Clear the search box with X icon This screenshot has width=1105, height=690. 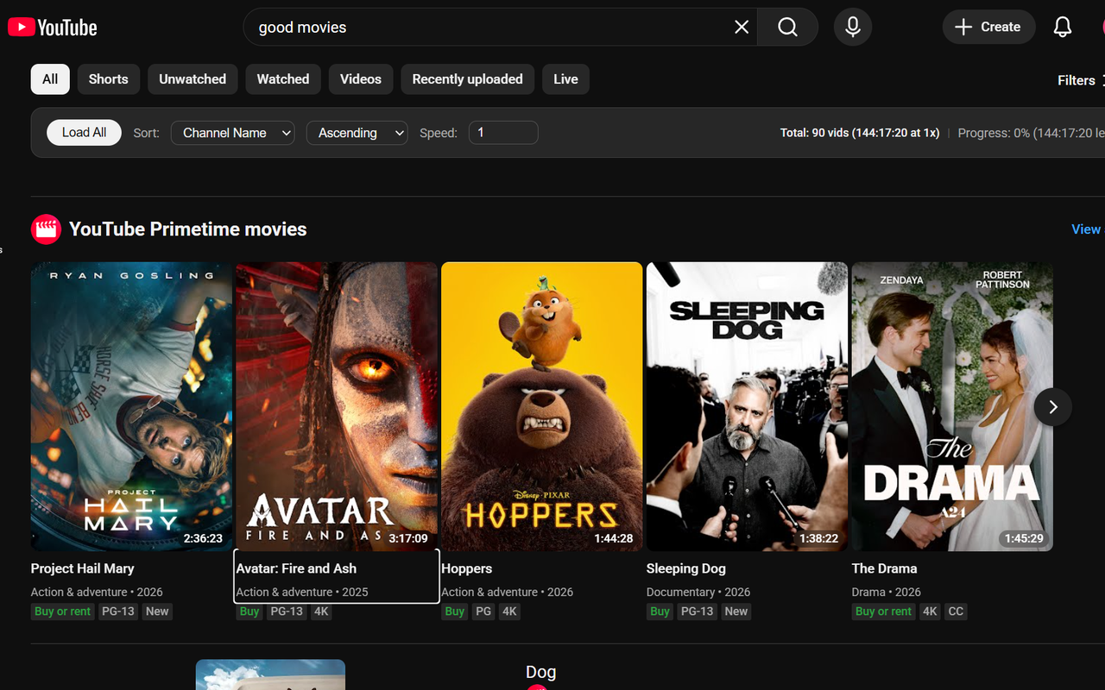pos(742,27)
